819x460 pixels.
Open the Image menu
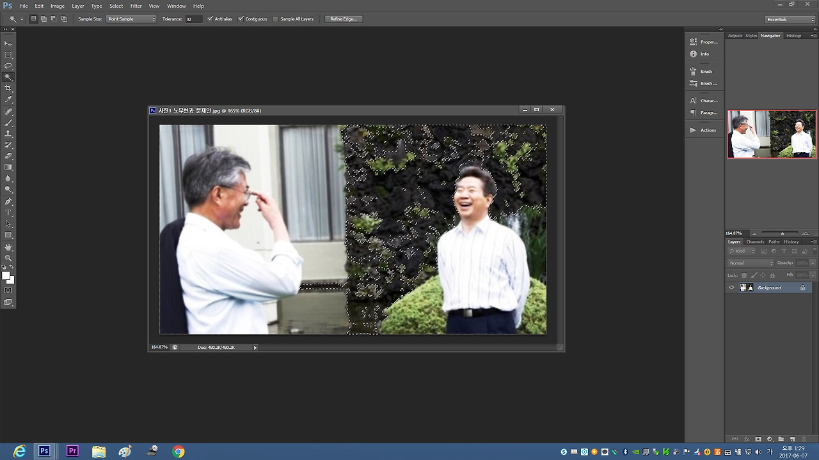(58, 6)
